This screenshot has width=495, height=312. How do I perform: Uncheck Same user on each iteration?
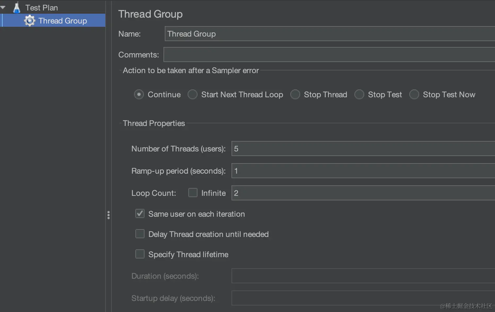(140, 213)
